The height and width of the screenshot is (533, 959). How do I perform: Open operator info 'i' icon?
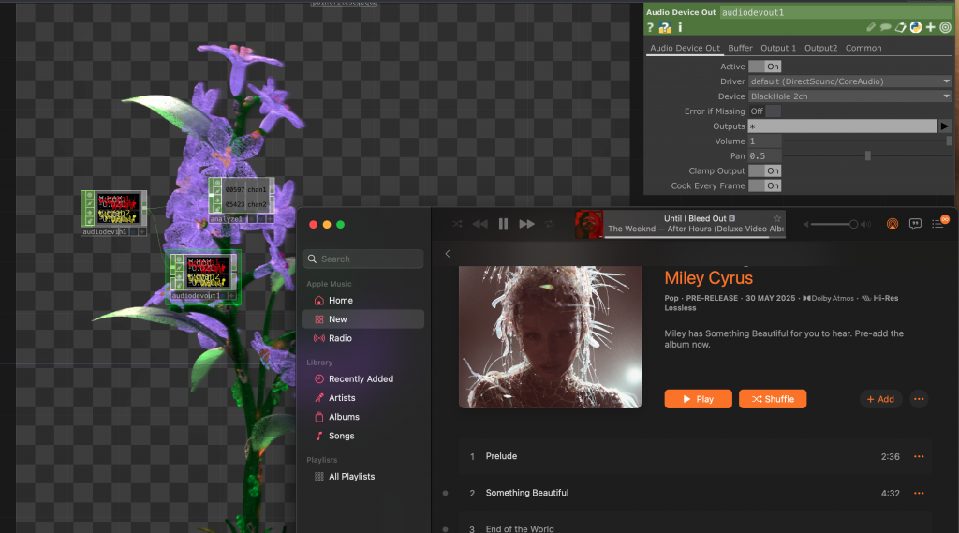680,27
